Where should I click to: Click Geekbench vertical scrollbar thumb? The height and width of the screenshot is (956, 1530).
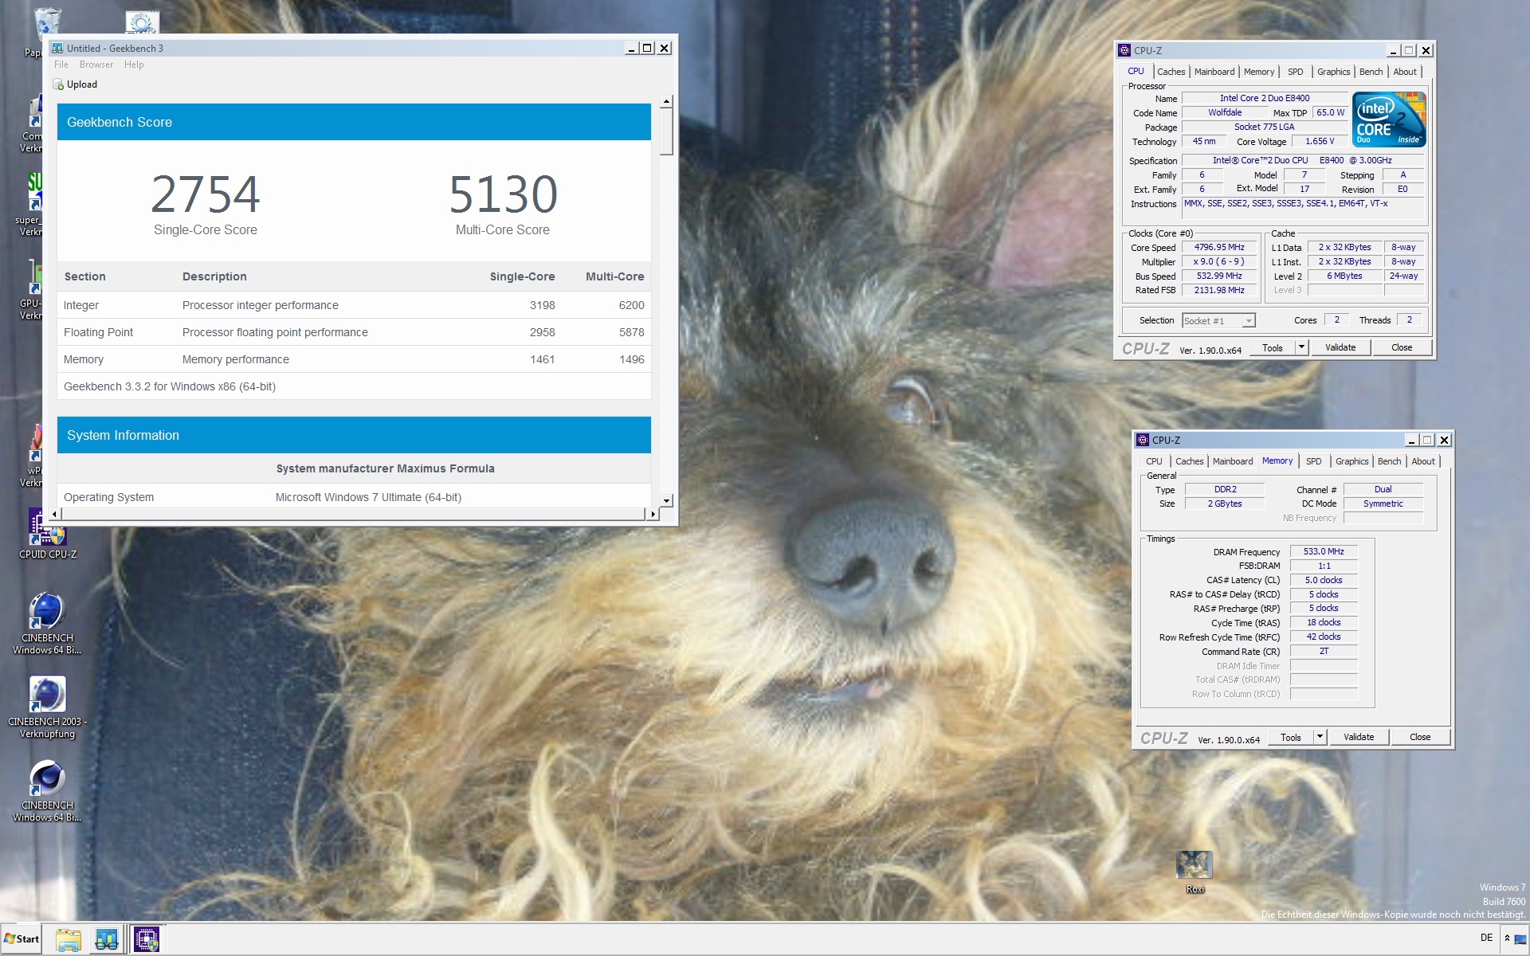[x=666, y=132]
